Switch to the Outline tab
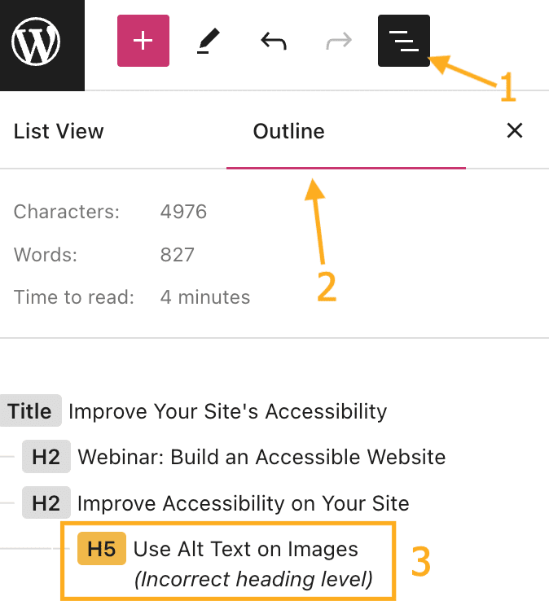 288,131
